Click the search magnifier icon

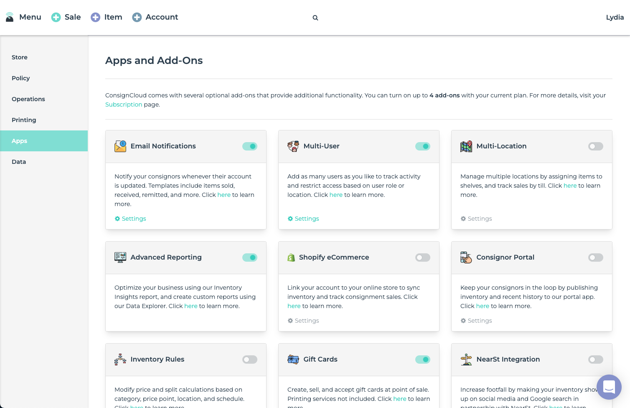pos(315,18)
